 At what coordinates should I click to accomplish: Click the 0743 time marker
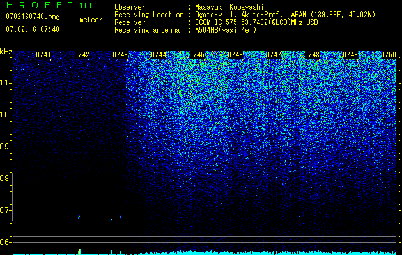click(x=120, y=55)
